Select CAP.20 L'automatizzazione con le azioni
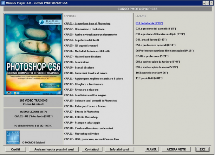The image size is (215, 155). click(89, 128)
